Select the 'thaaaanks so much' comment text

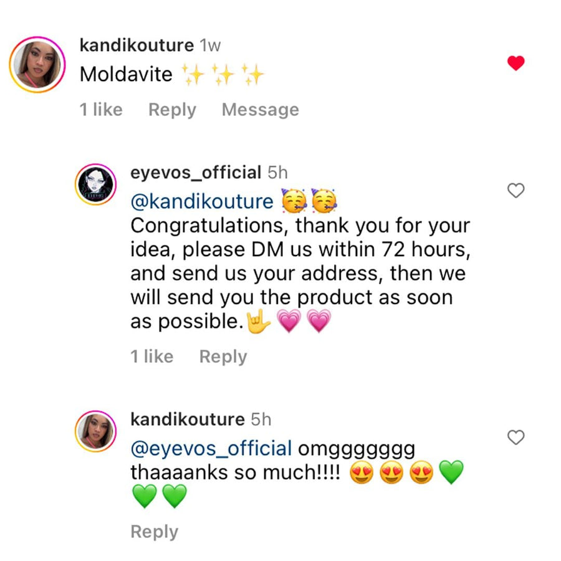(235, 472)
